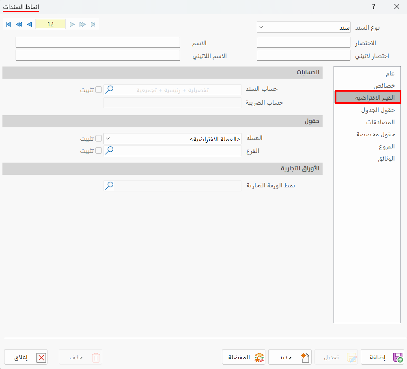The height and width of the screenshot is (369, 407).
Task: Click into the الاختصار field
Action: point(304,43)
